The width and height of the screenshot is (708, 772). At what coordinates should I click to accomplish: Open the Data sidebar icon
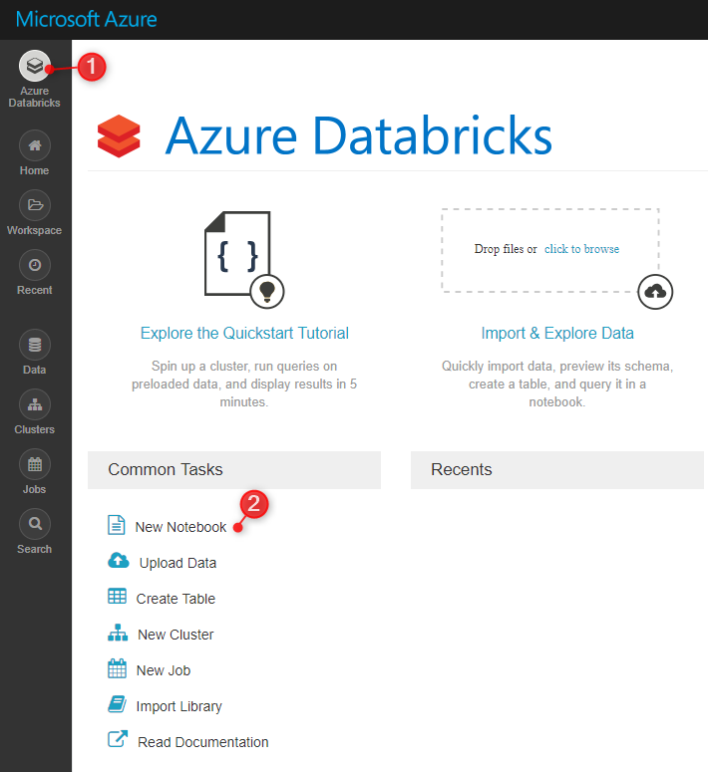click(35, 345)
